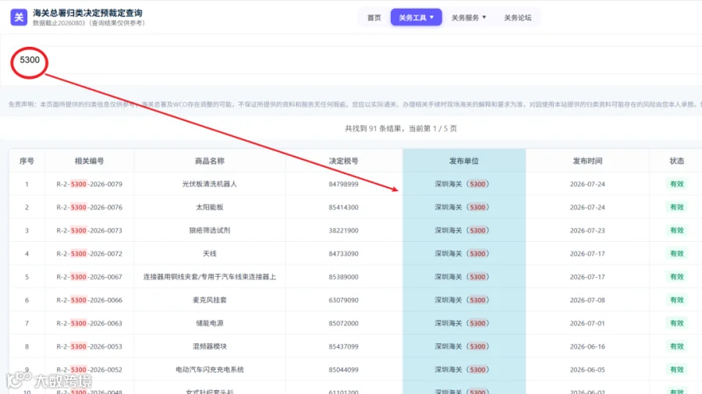Click tariff code 84733090
This screenshot has height=394, width=702.
pyautogui.click(x=343, y=254)
